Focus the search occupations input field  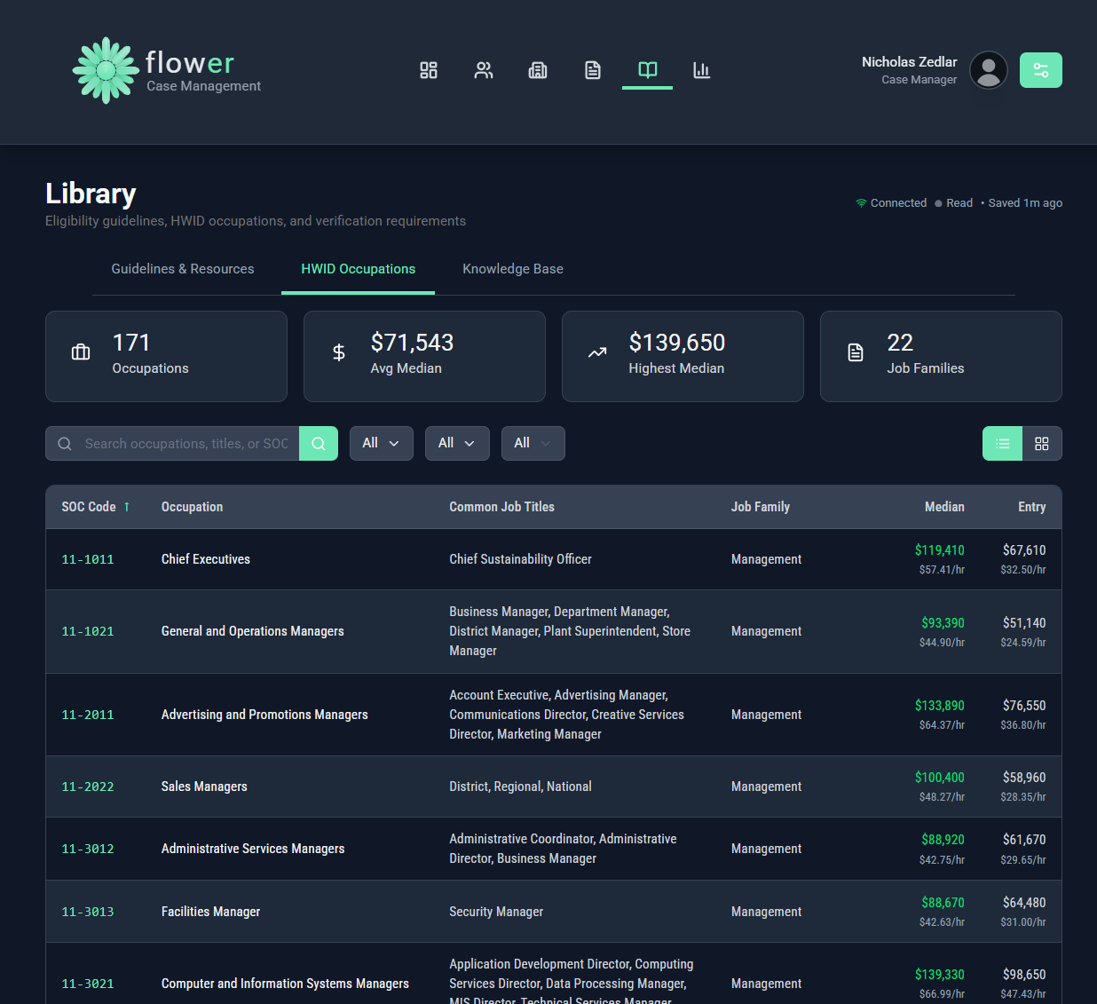pos(186,444)
